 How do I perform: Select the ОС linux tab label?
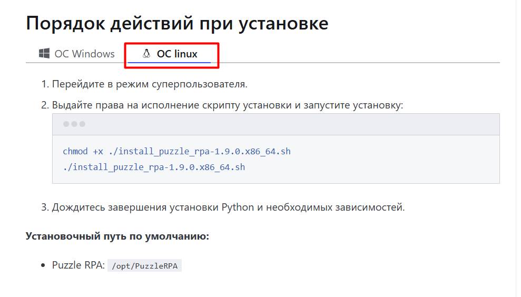coord(177,54)
